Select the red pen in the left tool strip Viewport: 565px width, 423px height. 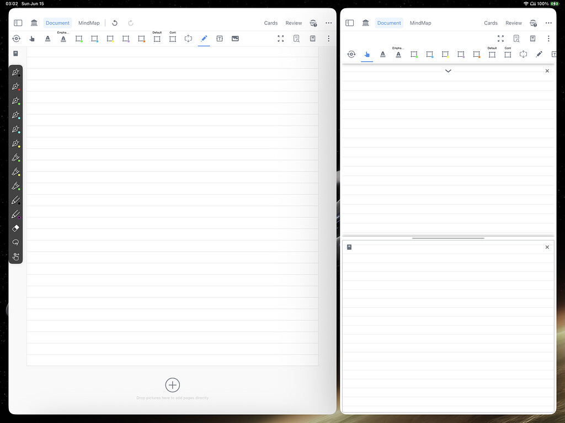16,87
